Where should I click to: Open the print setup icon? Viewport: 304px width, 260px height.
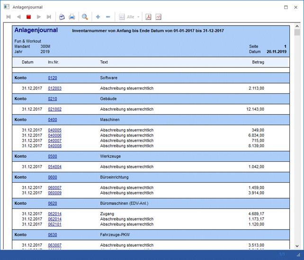[x=62, y=17]
